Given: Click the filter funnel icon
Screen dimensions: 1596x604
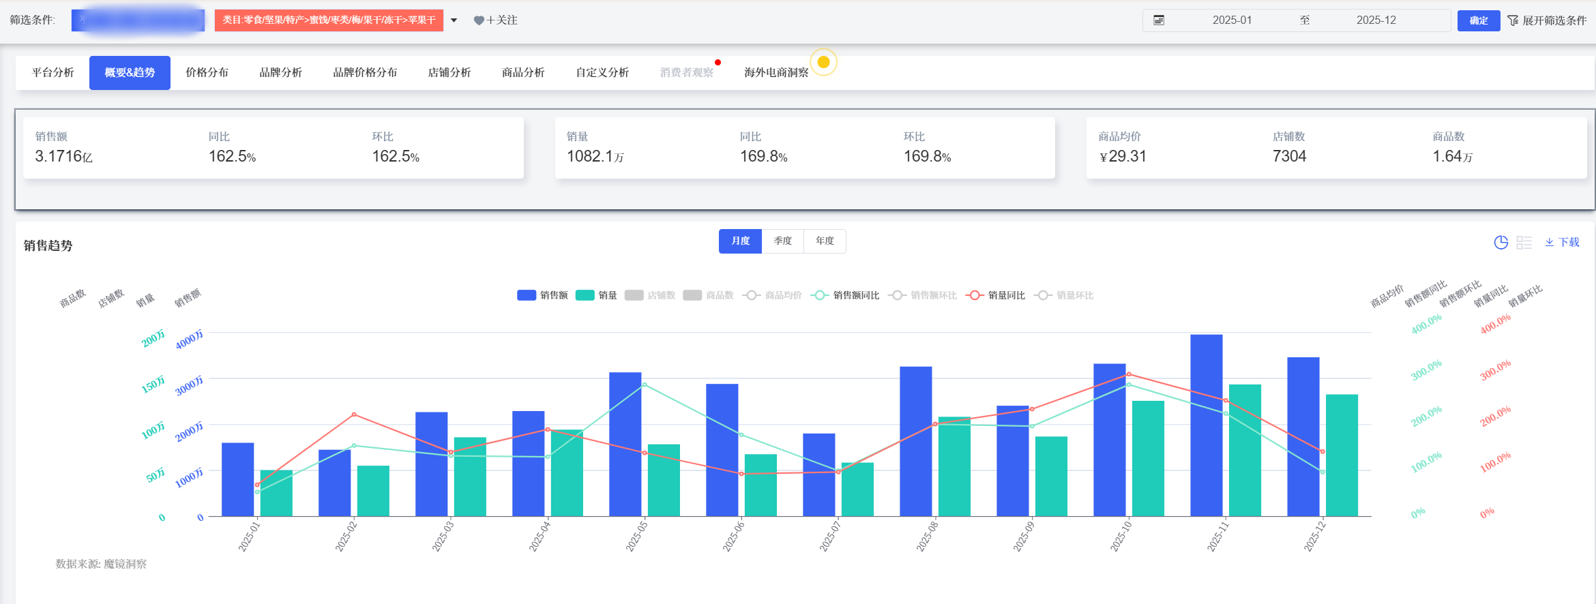Looking at the screenshot, I should 1513,20.
